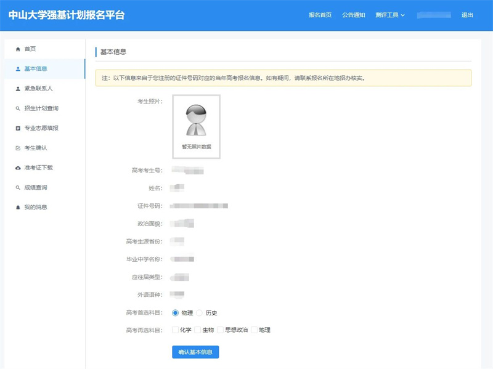
Task: Click the blurred username in the header
Action: click(x=434, y=15)
